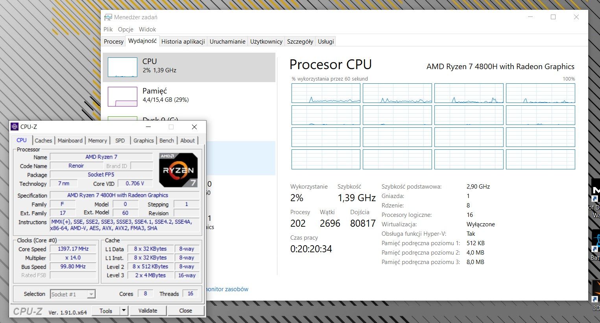Switch to the Uruchamianie tab

point(227,42)
